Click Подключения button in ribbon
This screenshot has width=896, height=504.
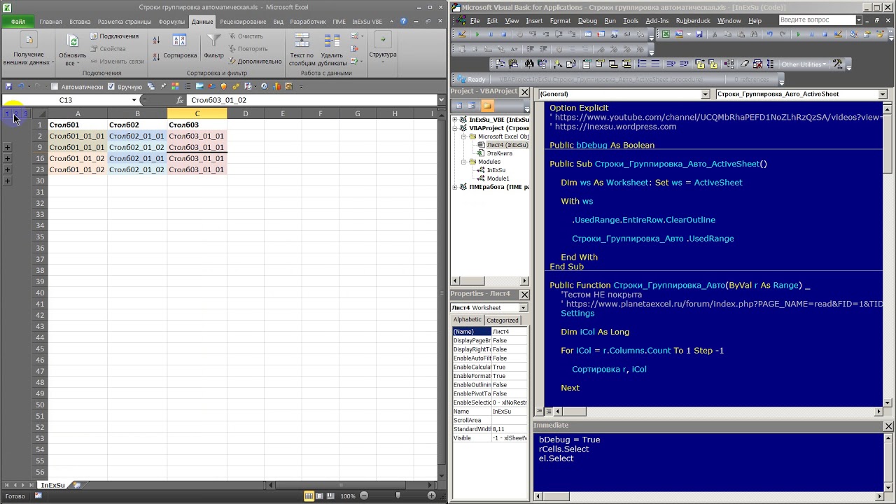click(x=113, y=36)
